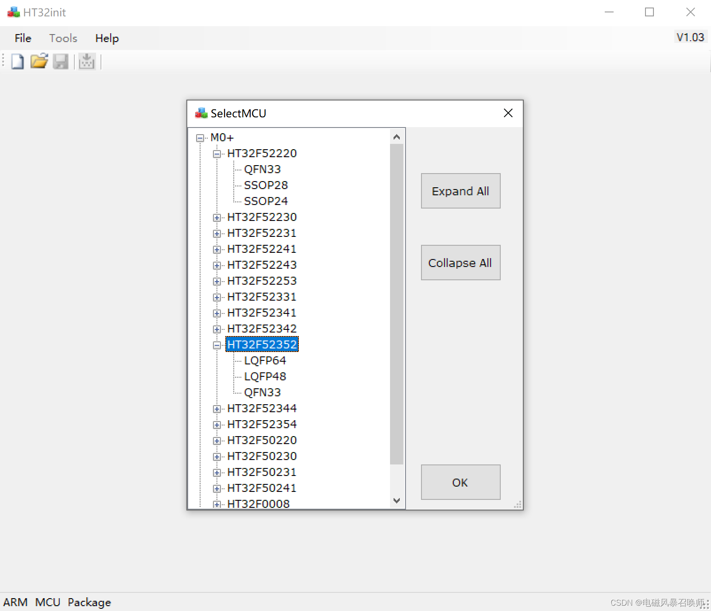Expand the HT32F52231 node

pos(217,234)
